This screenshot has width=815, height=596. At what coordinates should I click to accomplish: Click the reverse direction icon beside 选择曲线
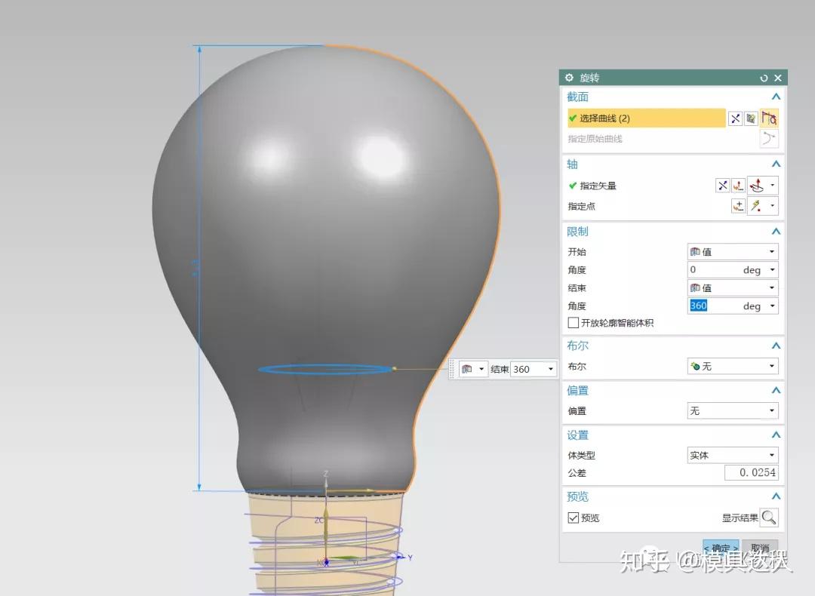point(735,118)
